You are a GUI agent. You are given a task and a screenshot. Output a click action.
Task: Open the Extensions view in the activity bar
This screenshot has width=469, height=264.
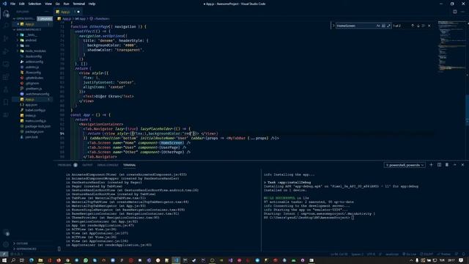click(6, 77)
